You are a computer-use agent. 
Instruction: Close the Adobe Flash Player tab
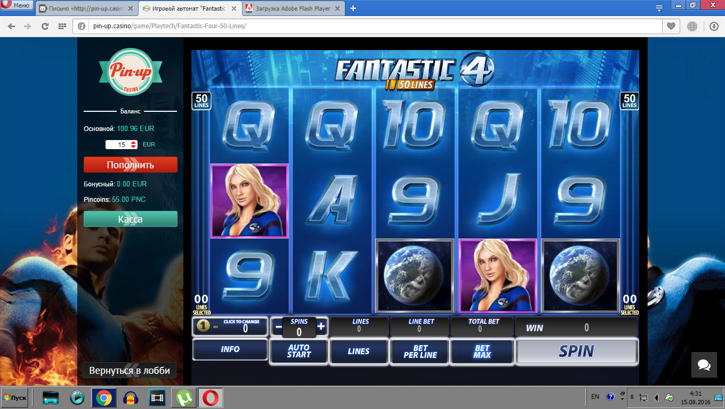point(337,9)
